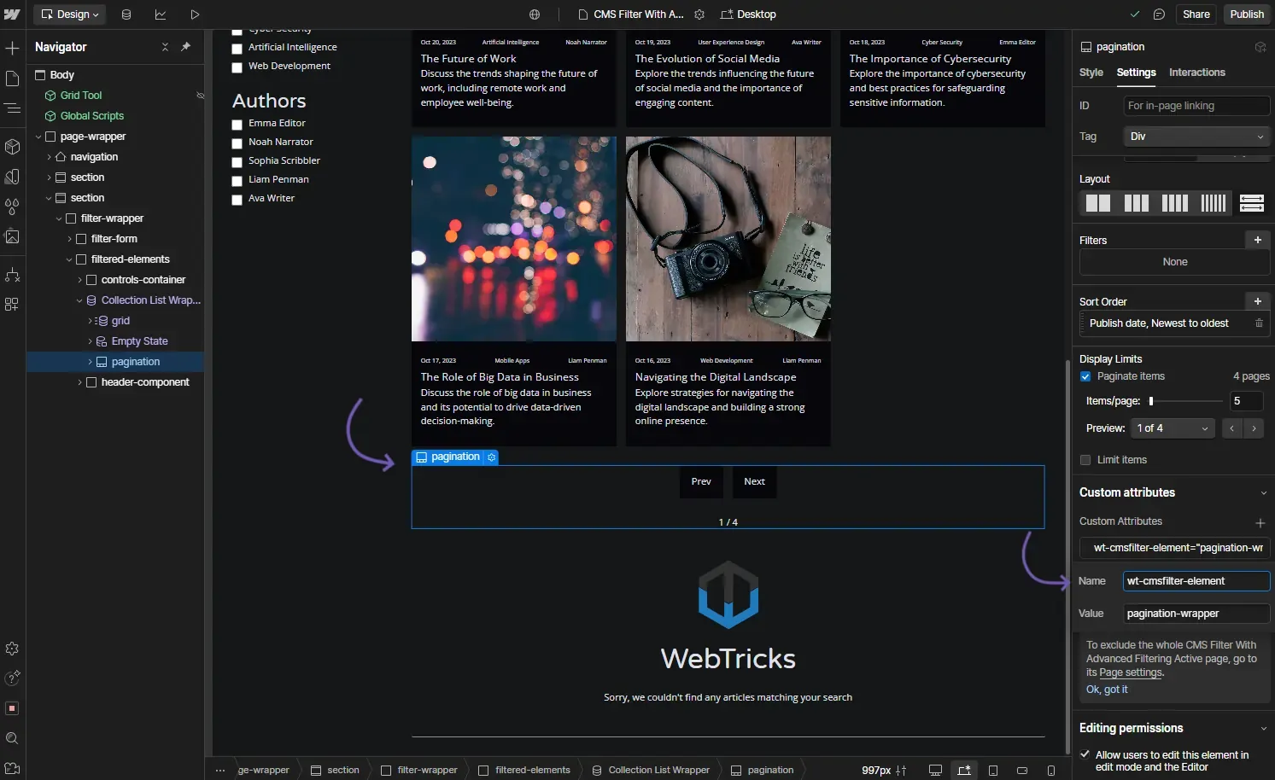Screen dimensions: 1275x780
Task: Open the Navigator panel icon in sidebar
Action: click(12, 108)
